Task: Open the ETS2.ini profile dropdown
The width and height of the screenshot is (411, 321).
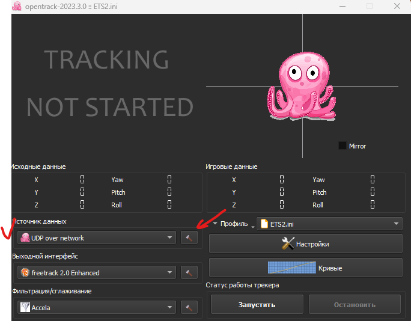Action: 329,224
